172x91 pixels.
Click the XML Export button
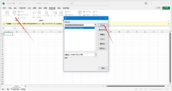coord(95,15)
